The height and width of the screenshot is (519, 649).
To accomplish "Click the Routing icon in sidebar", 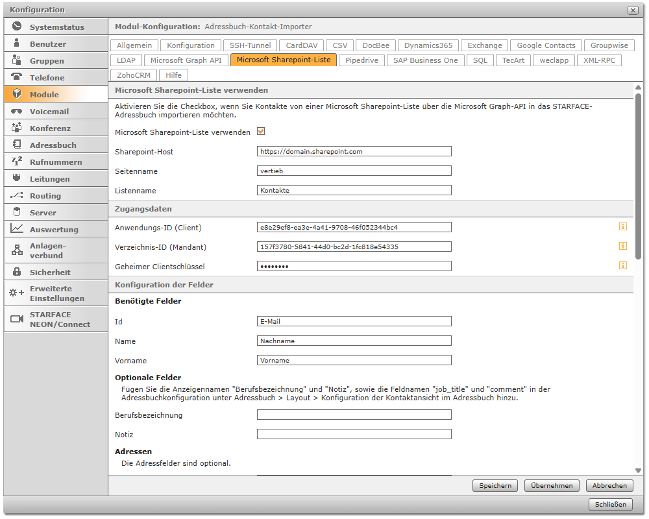I will point(17,195).
